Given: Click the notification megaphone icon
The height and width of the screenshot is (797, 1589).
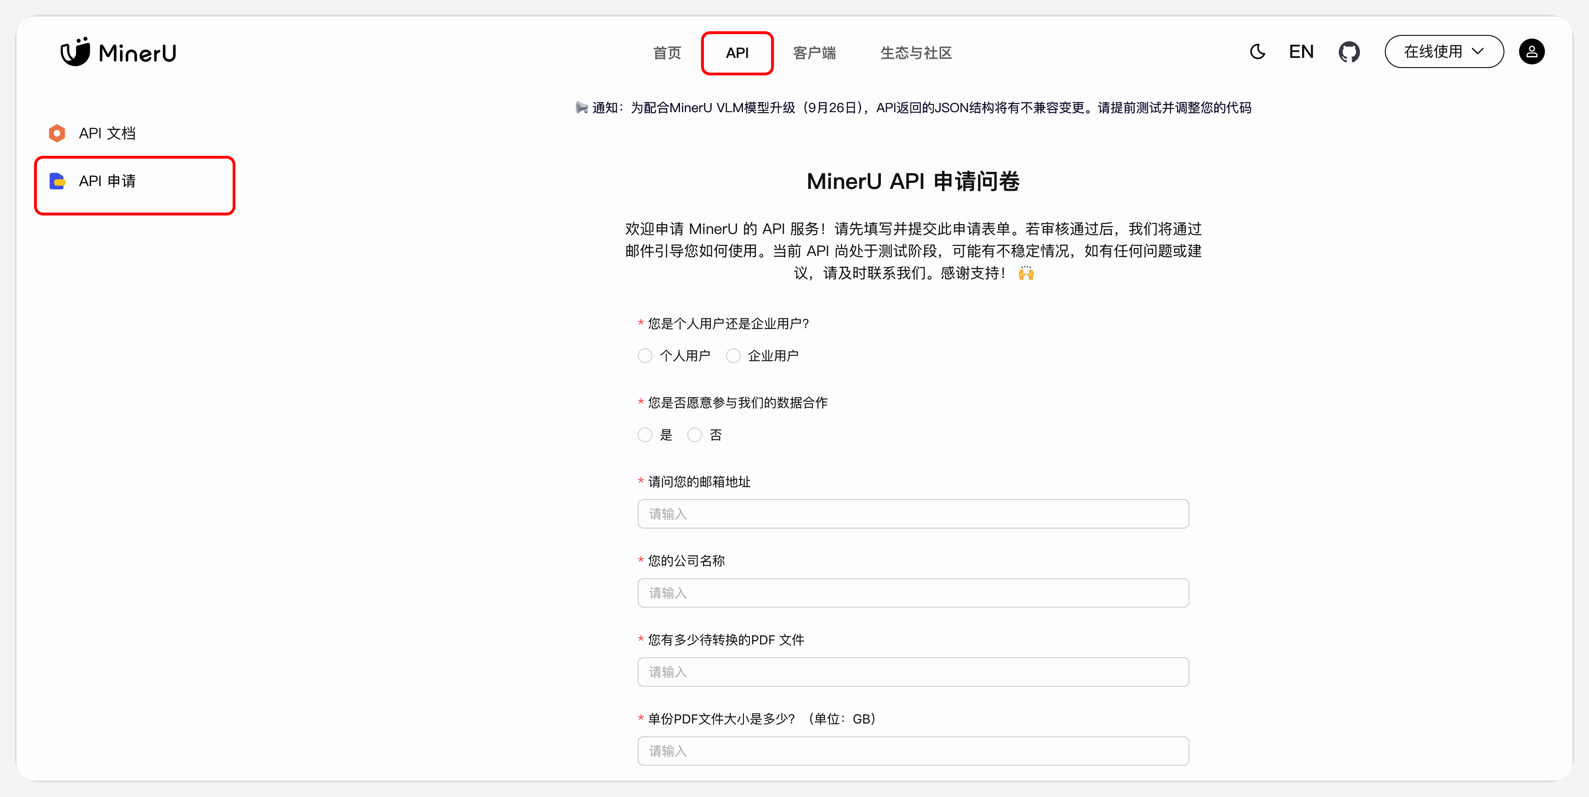Looking at the screenshot, I should pyautogui.click(x=581, y=108).
